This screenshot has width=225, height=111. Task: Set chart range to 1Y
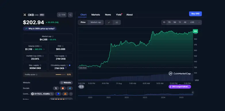[180, 22]
